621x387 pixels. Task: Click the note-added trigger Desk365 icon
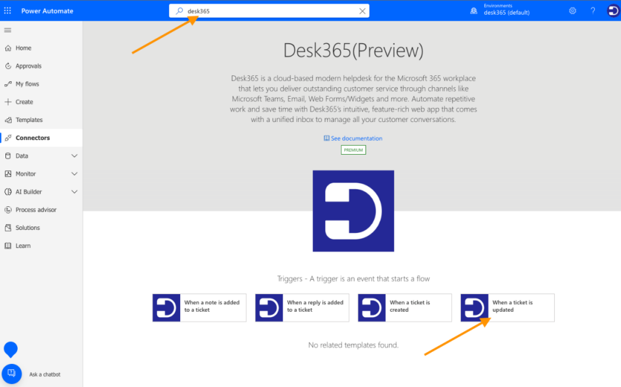[x=166, y=308]
